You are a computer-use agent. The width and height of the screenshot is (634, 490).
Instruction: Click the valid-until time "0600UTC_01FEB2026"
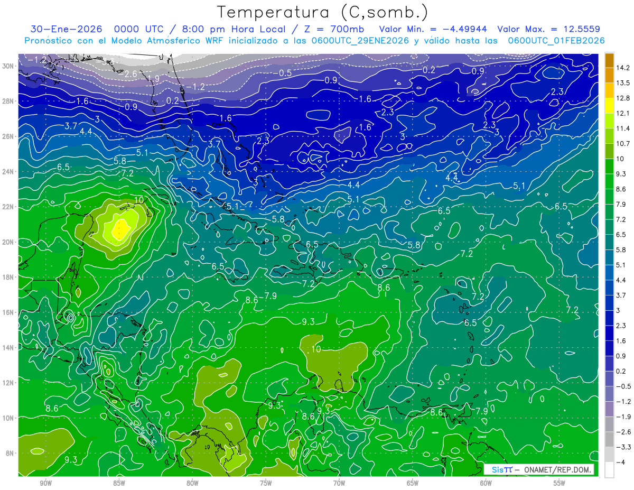tap(556, 41)
